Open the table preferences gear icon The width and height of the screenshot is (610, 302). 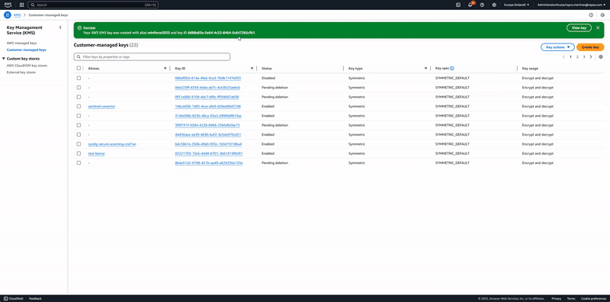pyautogui.click(x=601, y=57)
